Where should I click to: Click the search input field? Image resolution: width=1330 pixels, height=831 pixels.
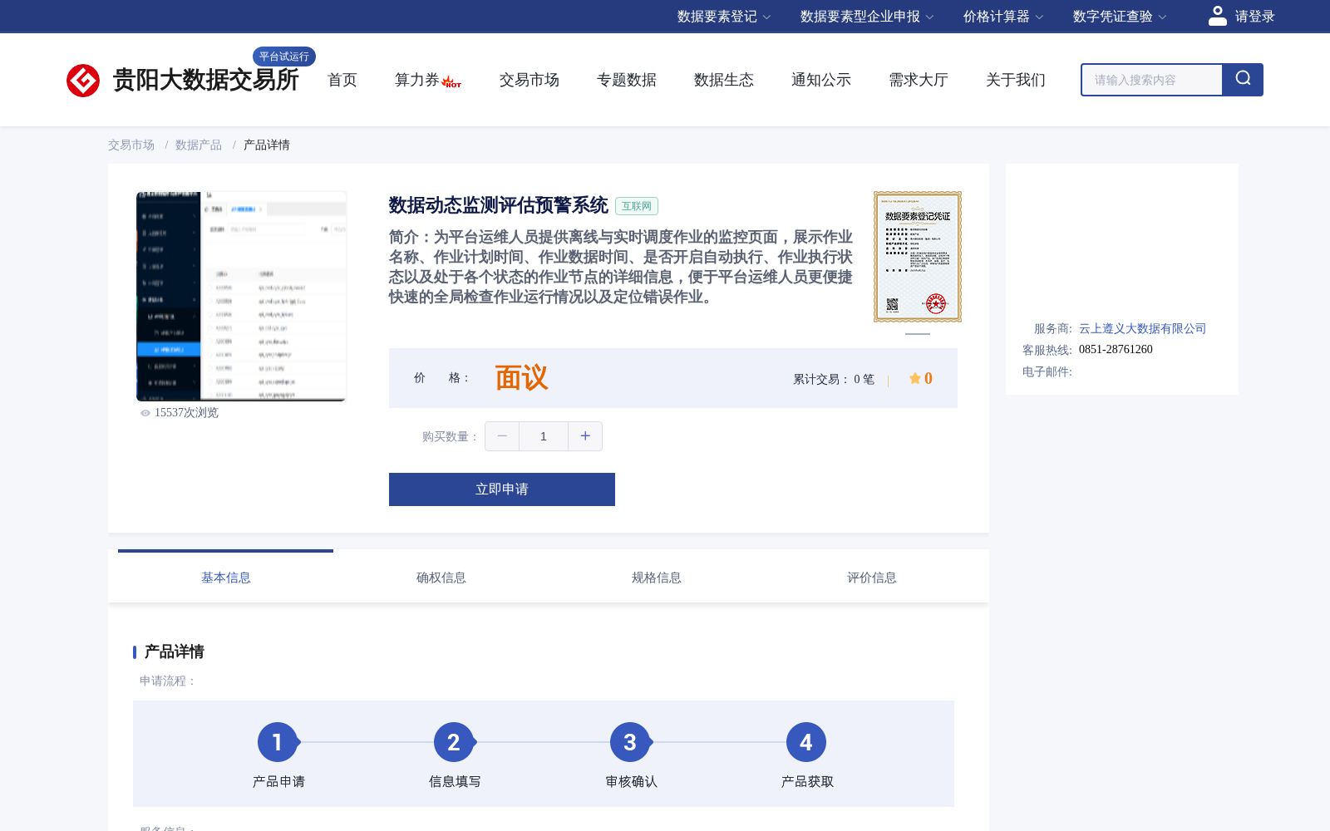(x=1152, y=80)
